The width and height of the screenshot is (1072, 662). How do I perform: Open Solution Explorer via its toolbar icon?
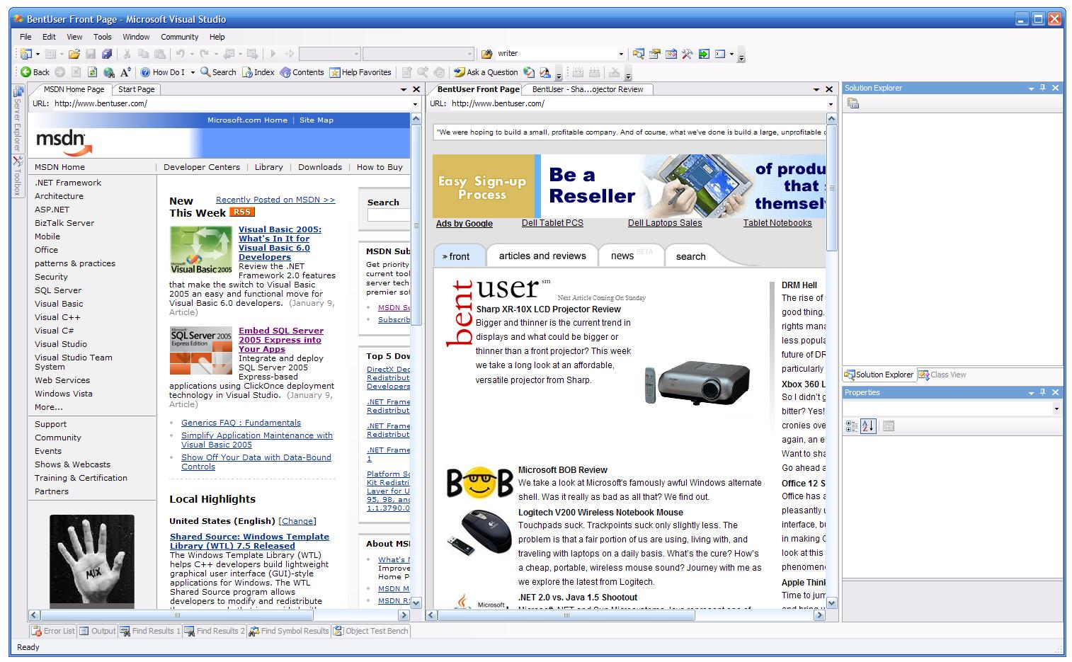coord(639,54)
